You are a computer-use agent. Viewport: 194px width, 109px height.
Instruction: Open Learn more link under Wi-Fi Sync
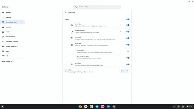(x=100, y=65)
